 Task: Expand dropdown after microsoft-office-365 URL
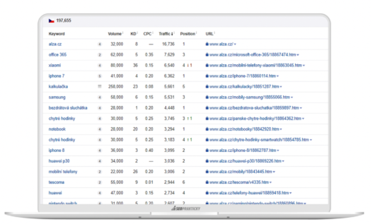(x=298, y=55)
